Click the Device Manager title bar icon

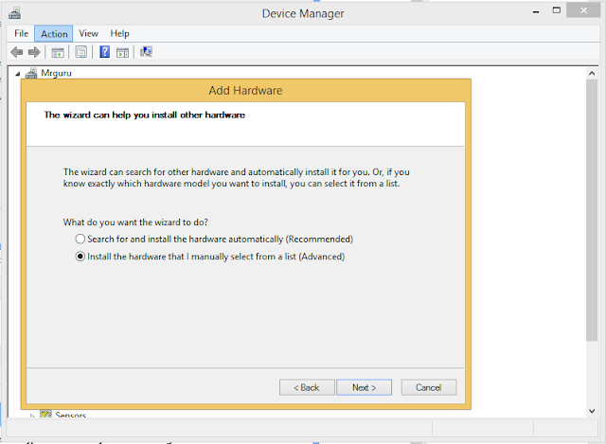[x=15, y=13]
